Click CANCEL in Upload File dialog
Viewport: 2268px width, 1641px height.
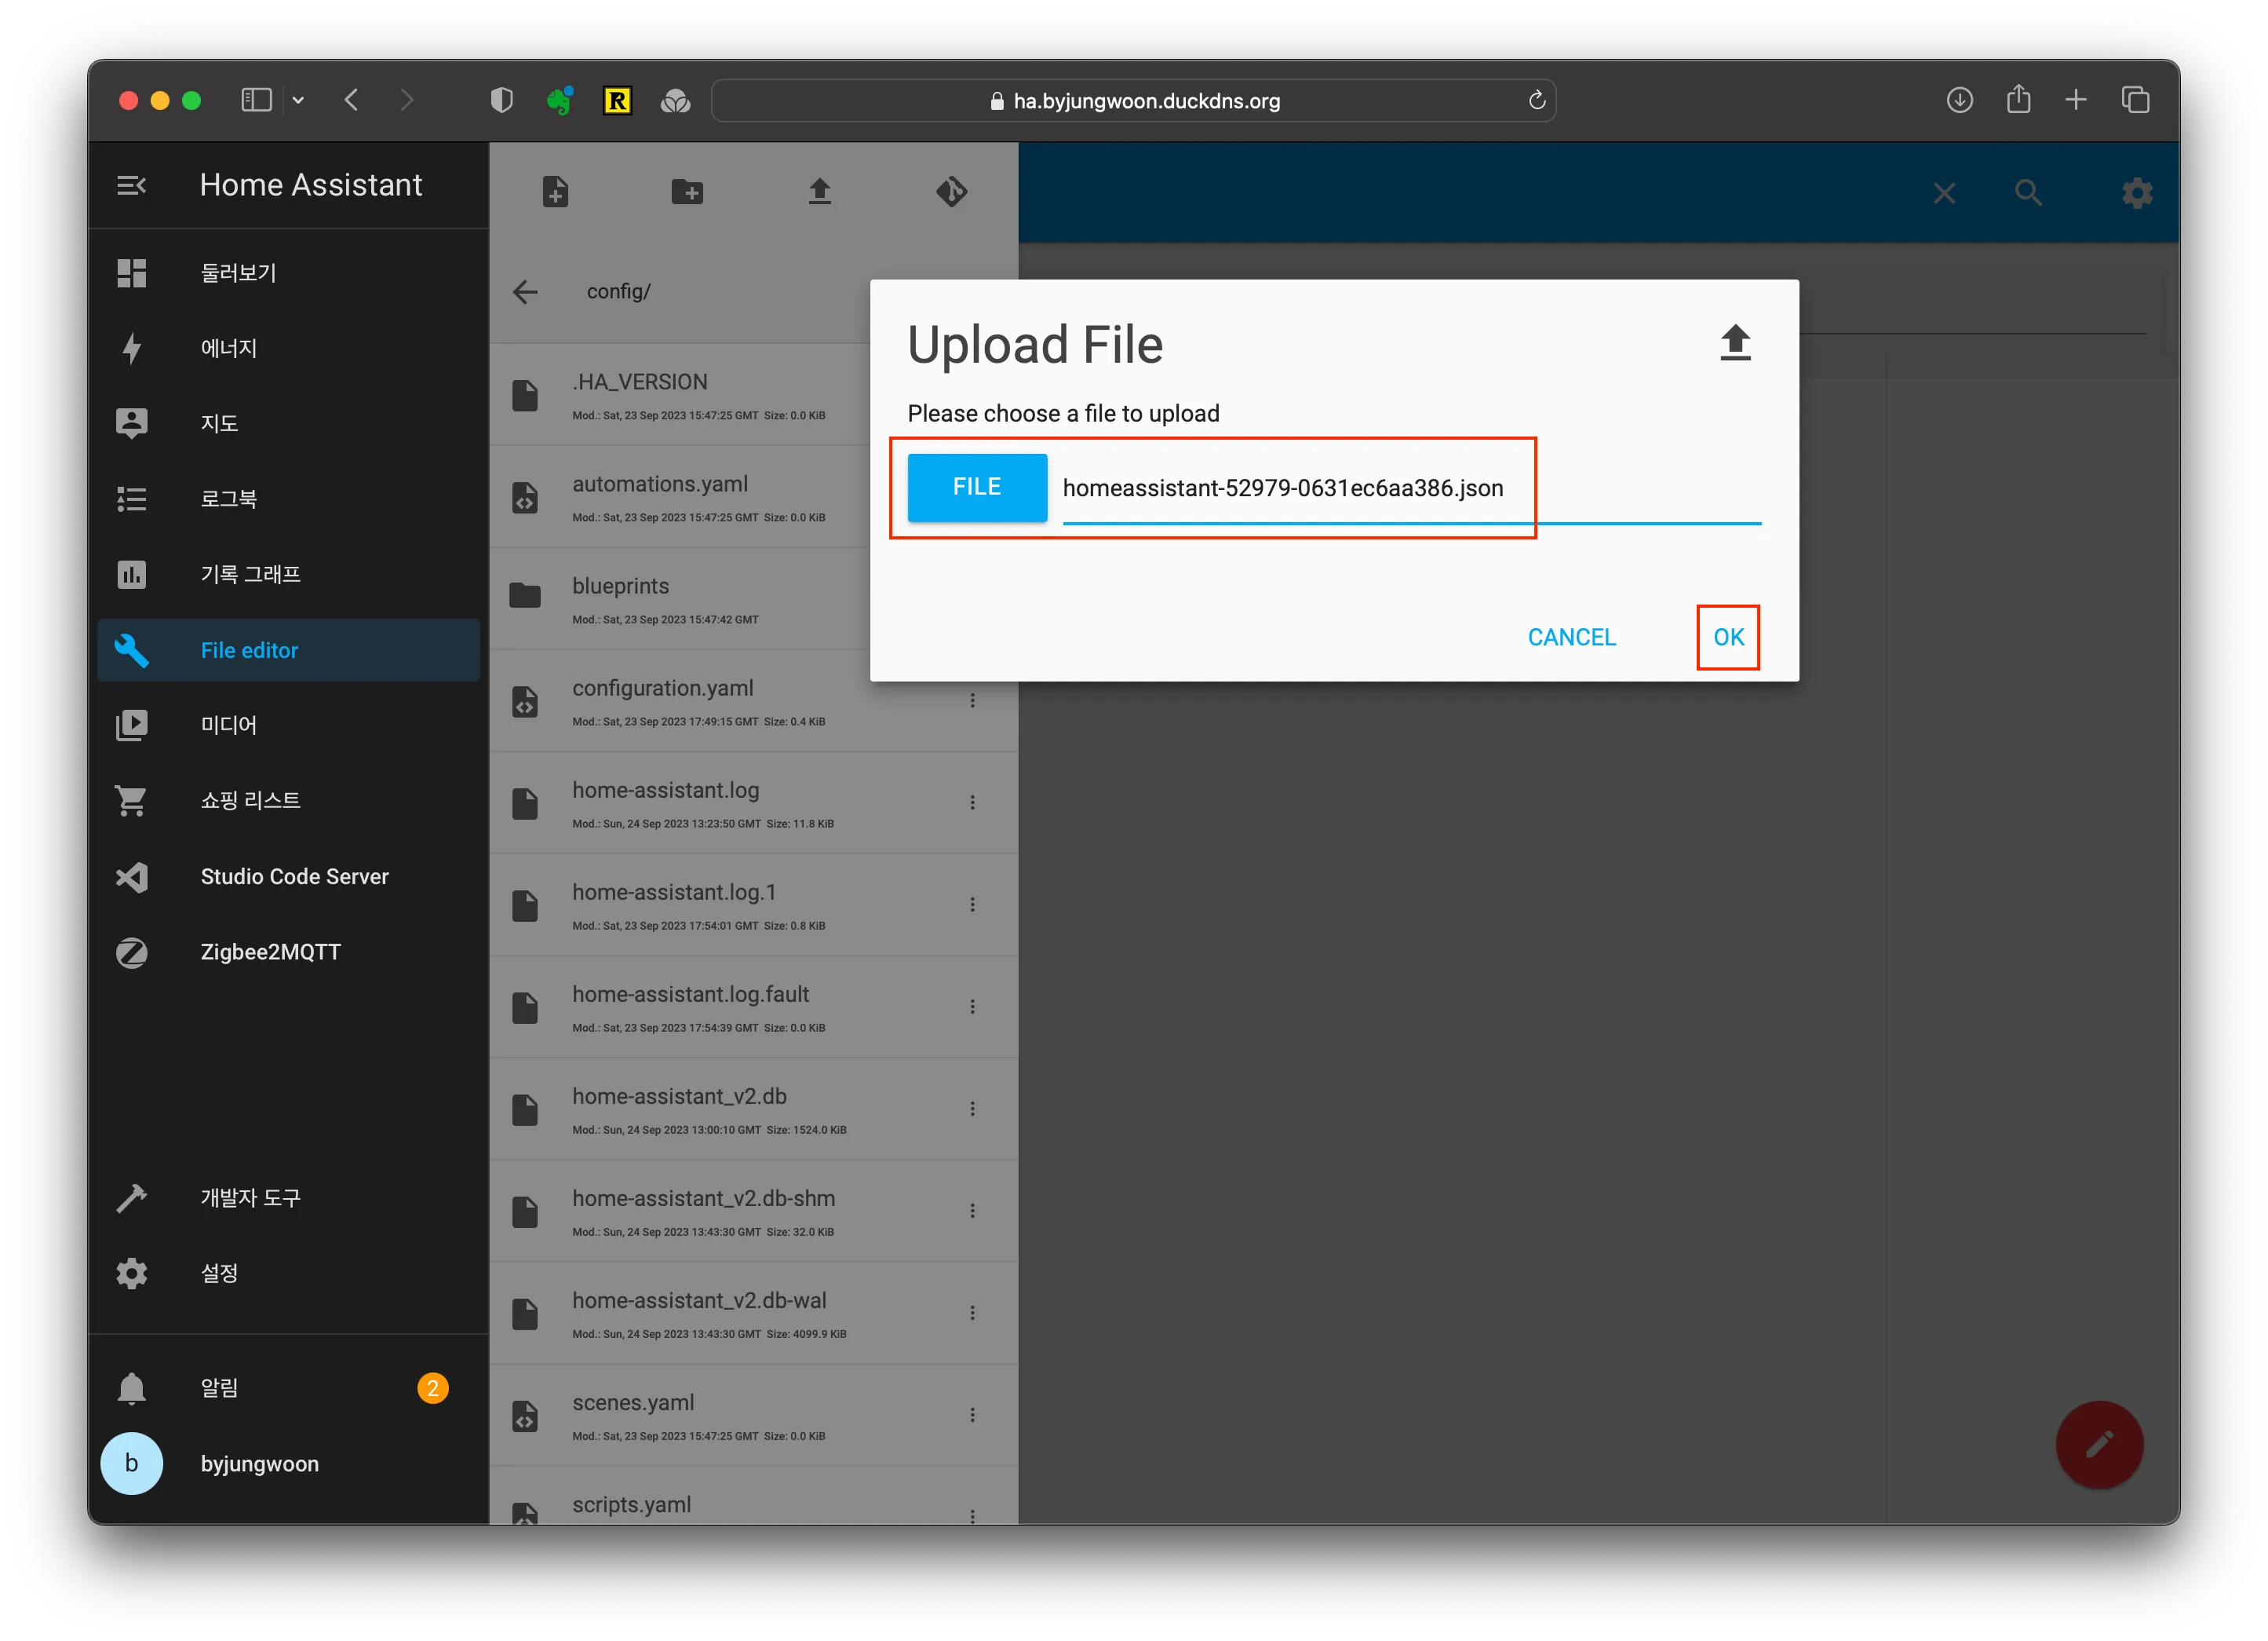(1571, 638)
